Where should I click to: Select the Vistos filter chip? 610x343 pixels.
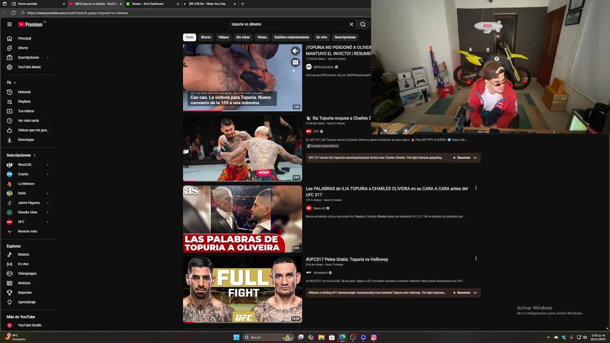click(262, 37)
